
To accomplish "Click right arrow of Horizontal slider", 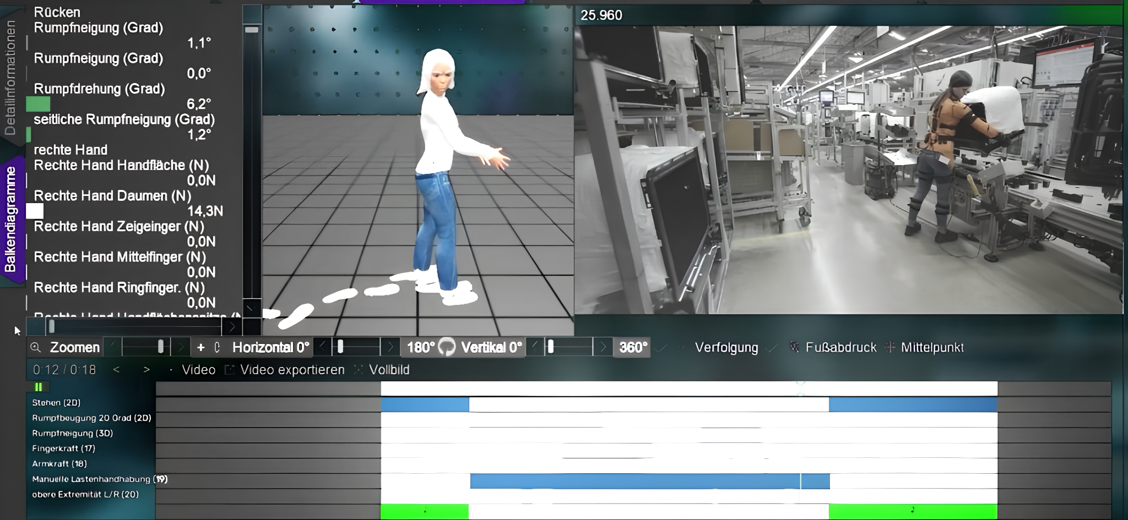I will tap(390, 347).
